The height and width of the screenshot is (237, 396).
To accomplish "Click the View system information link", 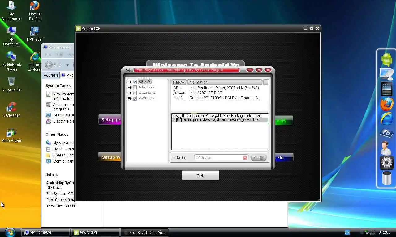I will tap(63, 96).
